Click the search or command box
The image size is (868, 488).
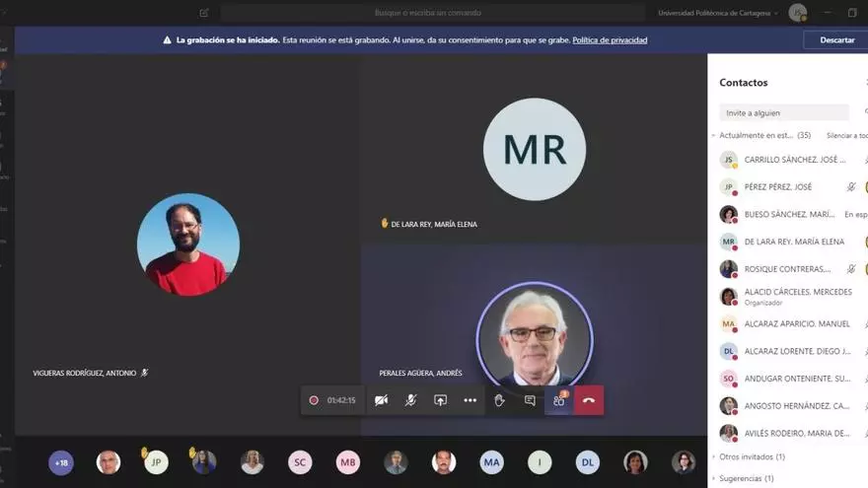coord(428,13)
